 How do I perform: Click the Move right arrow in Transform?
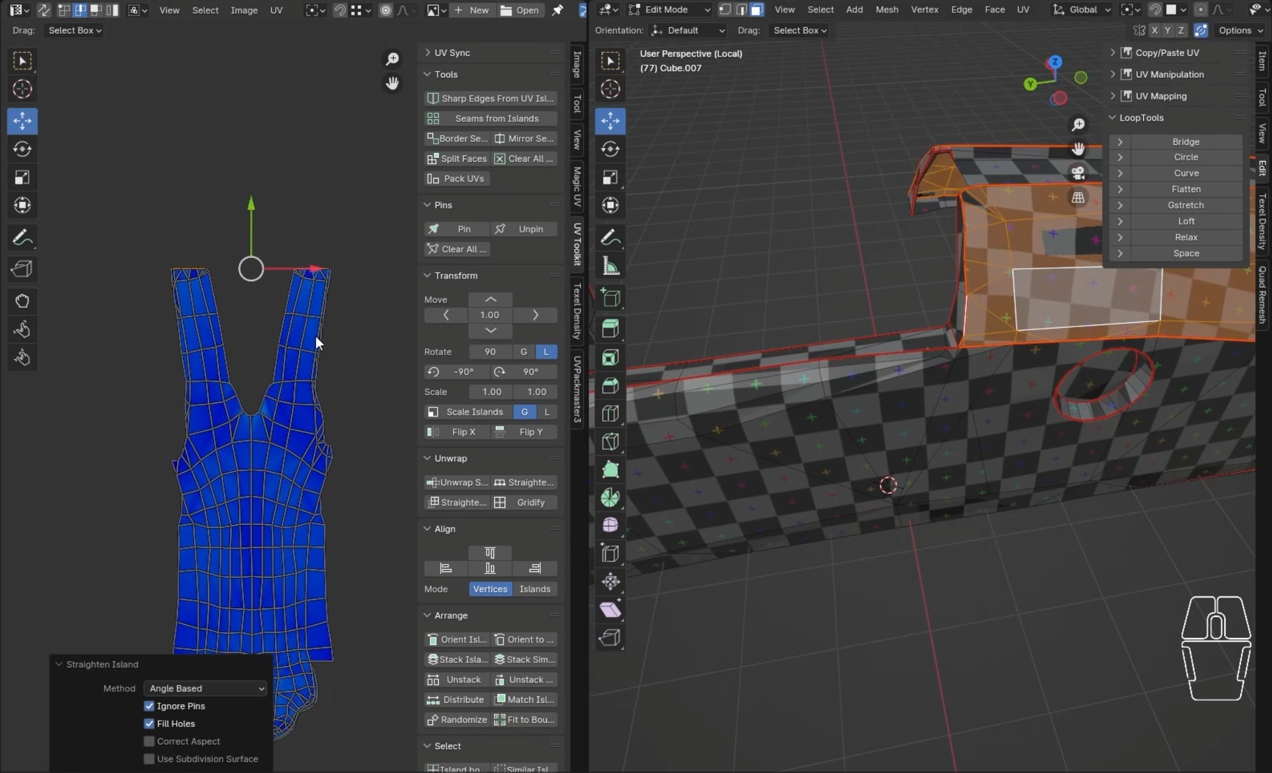[535, 315]
